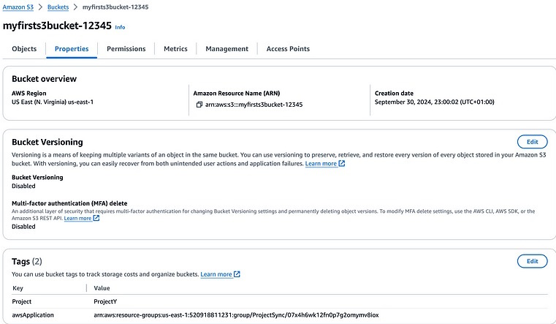Screen dimensions: 556x324
Task: Switch to the Permissions tab
Action: pyautogui.click(x=126, y=49)
